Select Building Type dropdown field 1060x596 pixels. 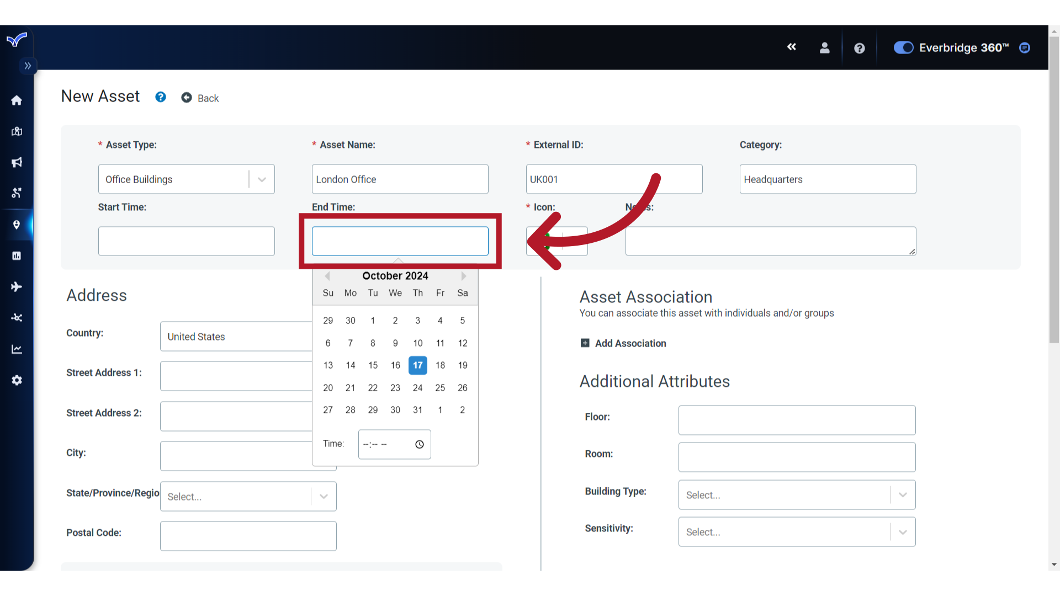796,495
